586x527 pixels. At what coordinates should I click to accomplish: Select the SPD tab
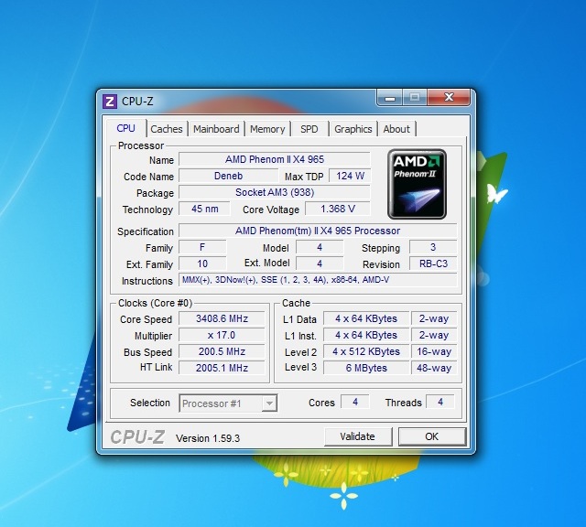click(309, 129)
